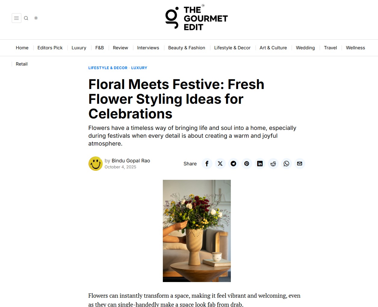Viewport: 378px width, 307px height.
Task: Open the Wellness nav item
Action: pyautogui.click(x=355, y=48)
